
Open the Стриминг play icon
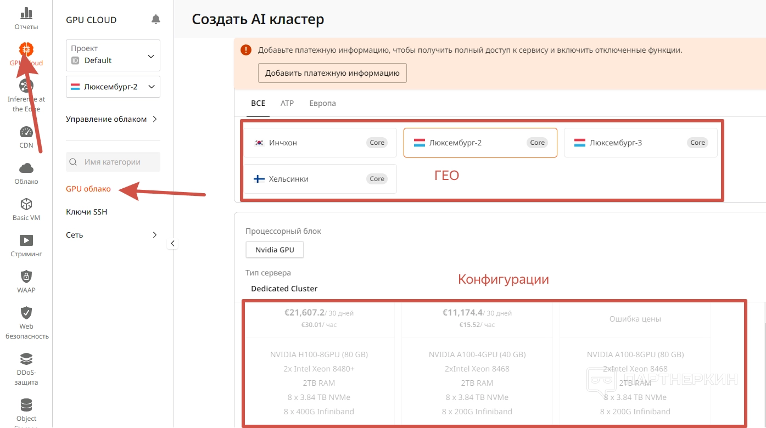click(26, 240)
